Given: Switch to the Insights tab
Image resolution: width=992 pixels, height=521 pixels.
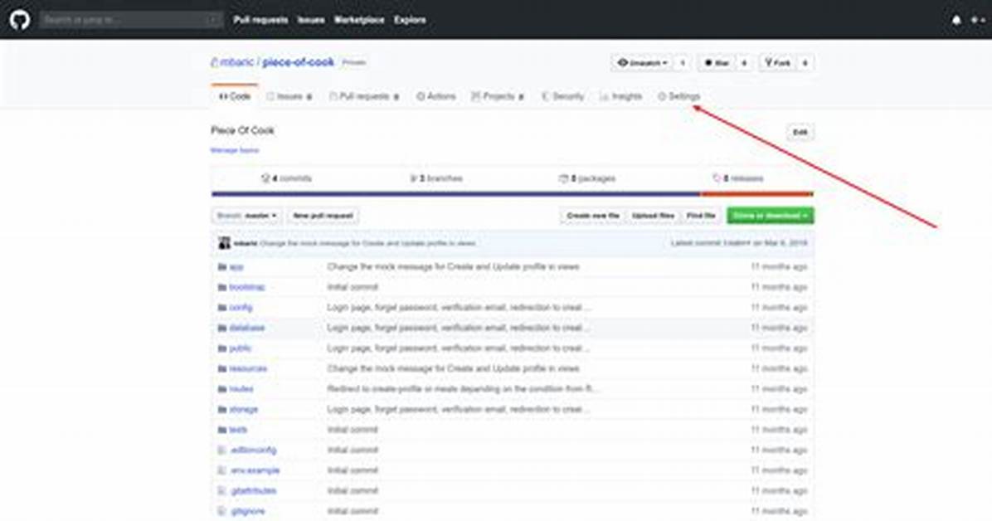Looking at the screenshot, I should click(621, 96).
